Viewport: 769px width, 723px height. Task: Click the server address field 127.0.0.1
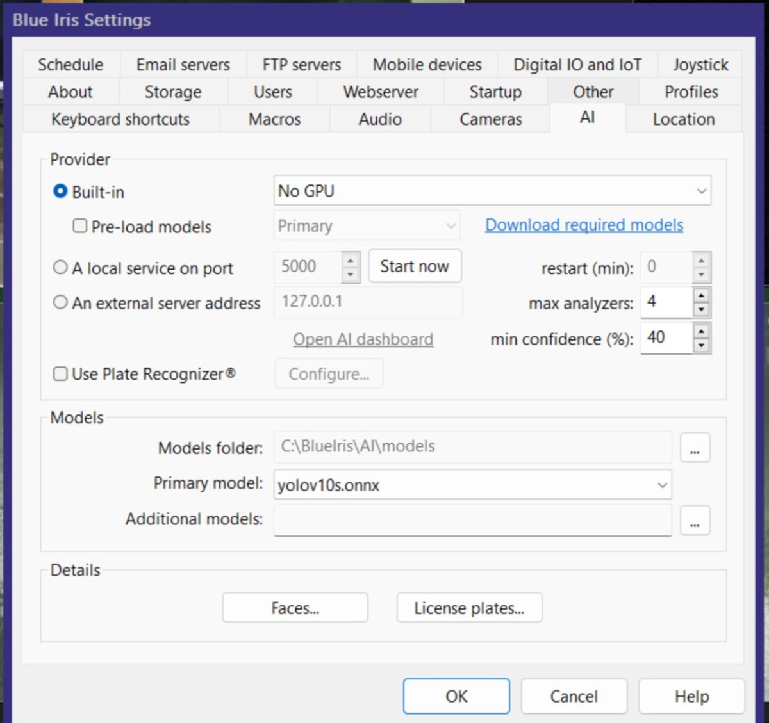pos(368,302)
